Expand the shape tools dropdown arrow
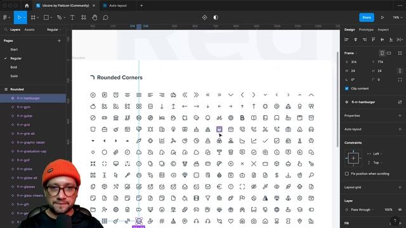The height and width of the screenshot is (228, 406). (x=51, y=18)
